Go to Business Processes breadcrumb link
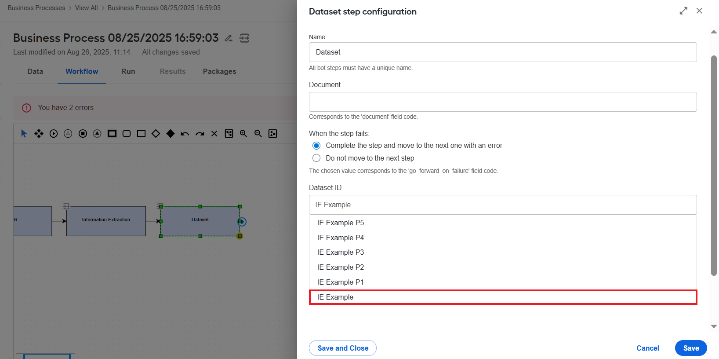719x359 pixels. click(36, 8)
